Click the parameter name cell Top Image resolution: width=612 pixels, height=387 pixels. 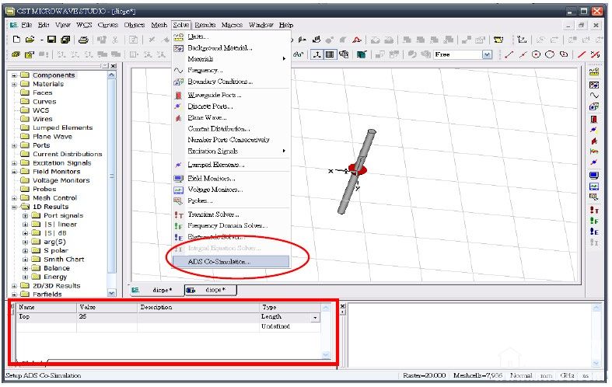pyautogui.click(x=47, y=317)
